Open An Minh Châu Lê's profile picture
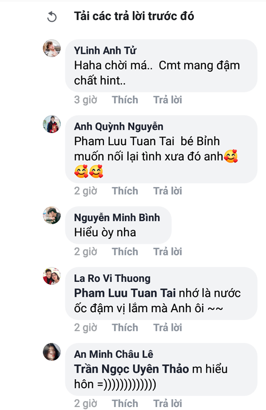266x410 pixels. click(52, 351)
